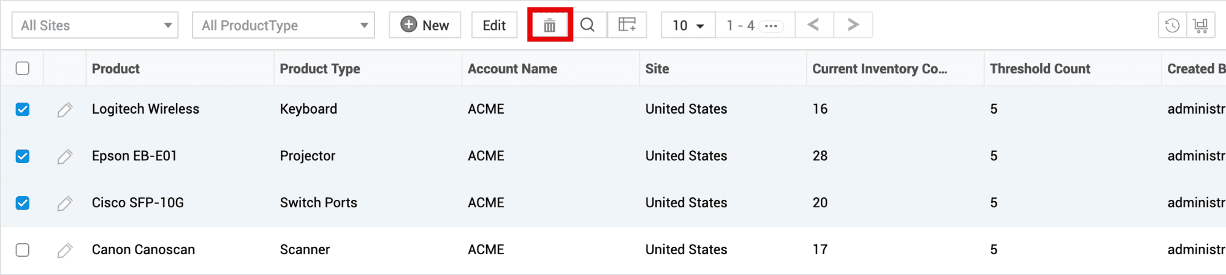Uncheck the Logitech Wireless row checkbox
The image size is (1226, 275).
(x=23, y=109)
